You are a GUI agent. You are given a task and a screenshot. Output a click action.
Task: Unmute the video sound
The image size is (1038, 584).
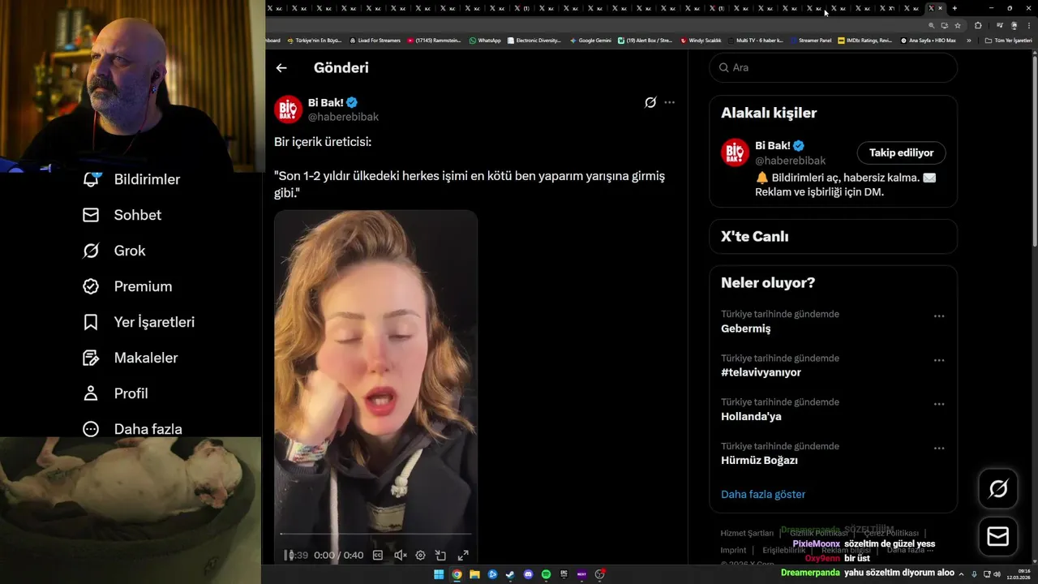pyautogui.click(x=400, y=555)
